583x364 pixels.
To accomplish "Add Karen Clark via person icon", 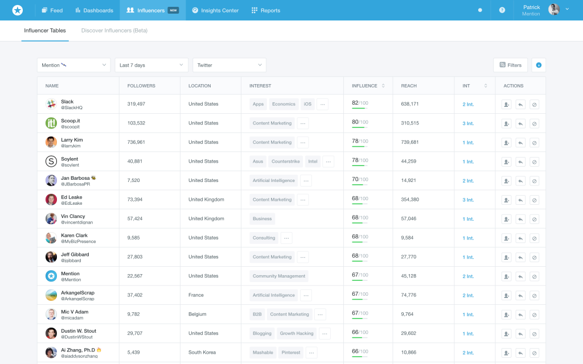I will click(x=506, y=238).
